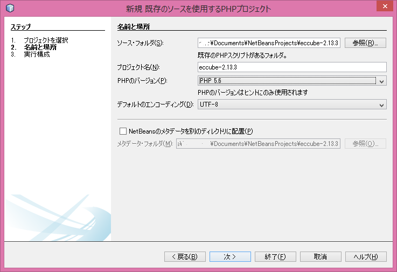Image resolution: width=397 pixels, height=272 pixels.
Task: Open help with ヘルプ(H) button
Action: 366,256
